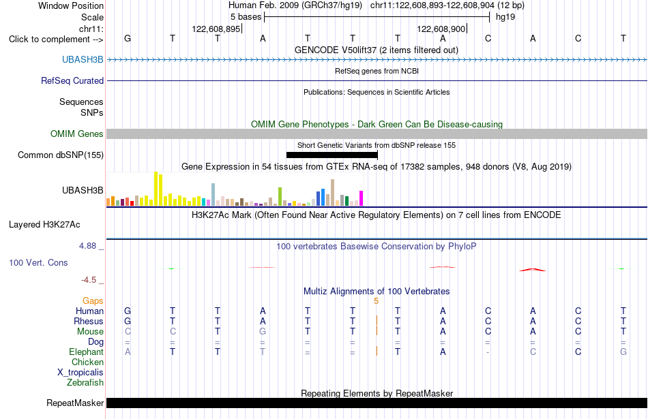This screenshot has width=648, height=419.
Task: Click 'Publications: Sequences in Scientific Articles' title
Action: [x=377, y=92]
